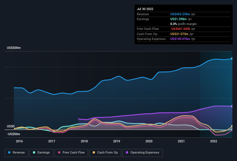Select the 2018 x-axis year label

click(84, 141)
